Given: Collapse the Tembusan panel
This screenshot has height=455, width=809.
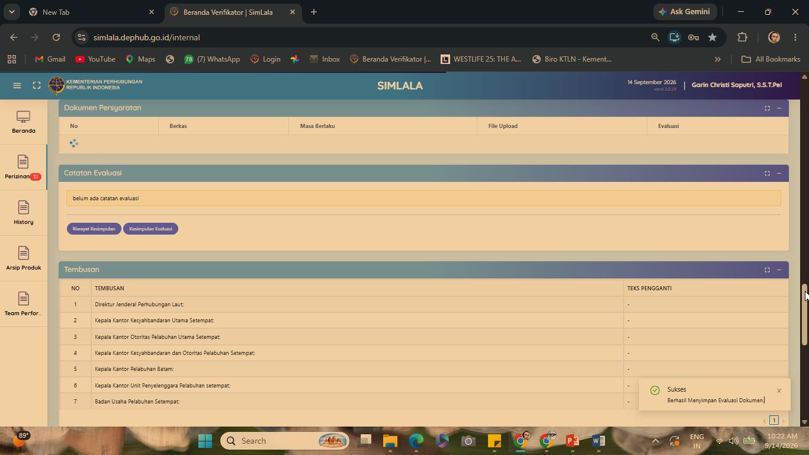Looking at the screenshot, I should pos(779,270).
